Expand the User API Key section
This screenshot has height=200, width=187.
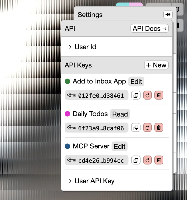pyautogui.click(x=91, y=181)
